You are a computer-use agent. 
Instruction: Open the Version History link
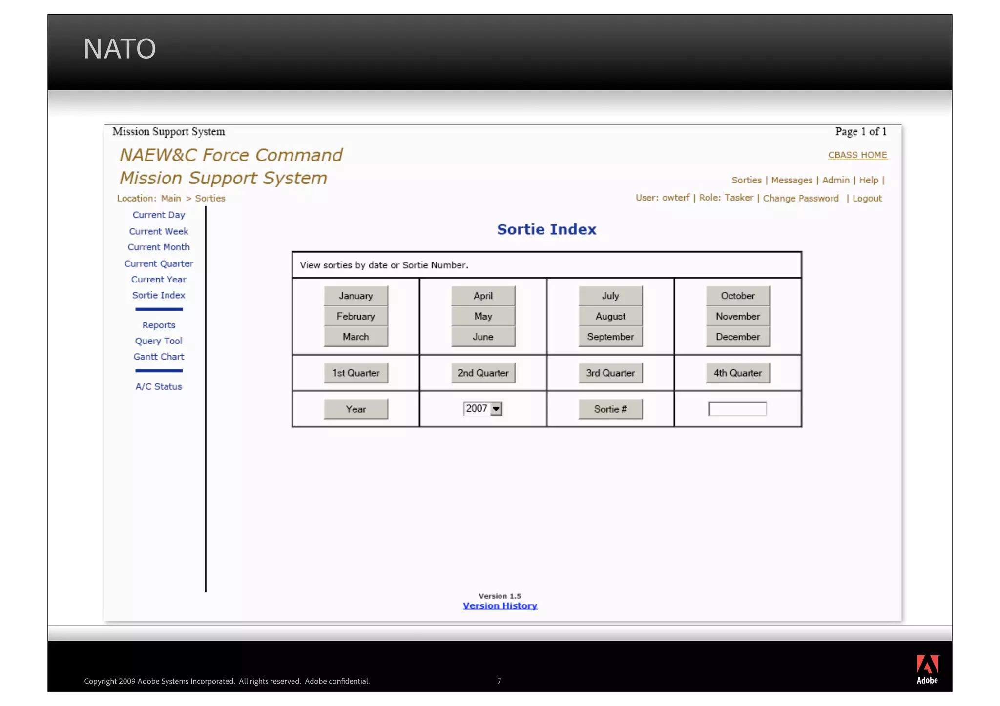[500, 605]
